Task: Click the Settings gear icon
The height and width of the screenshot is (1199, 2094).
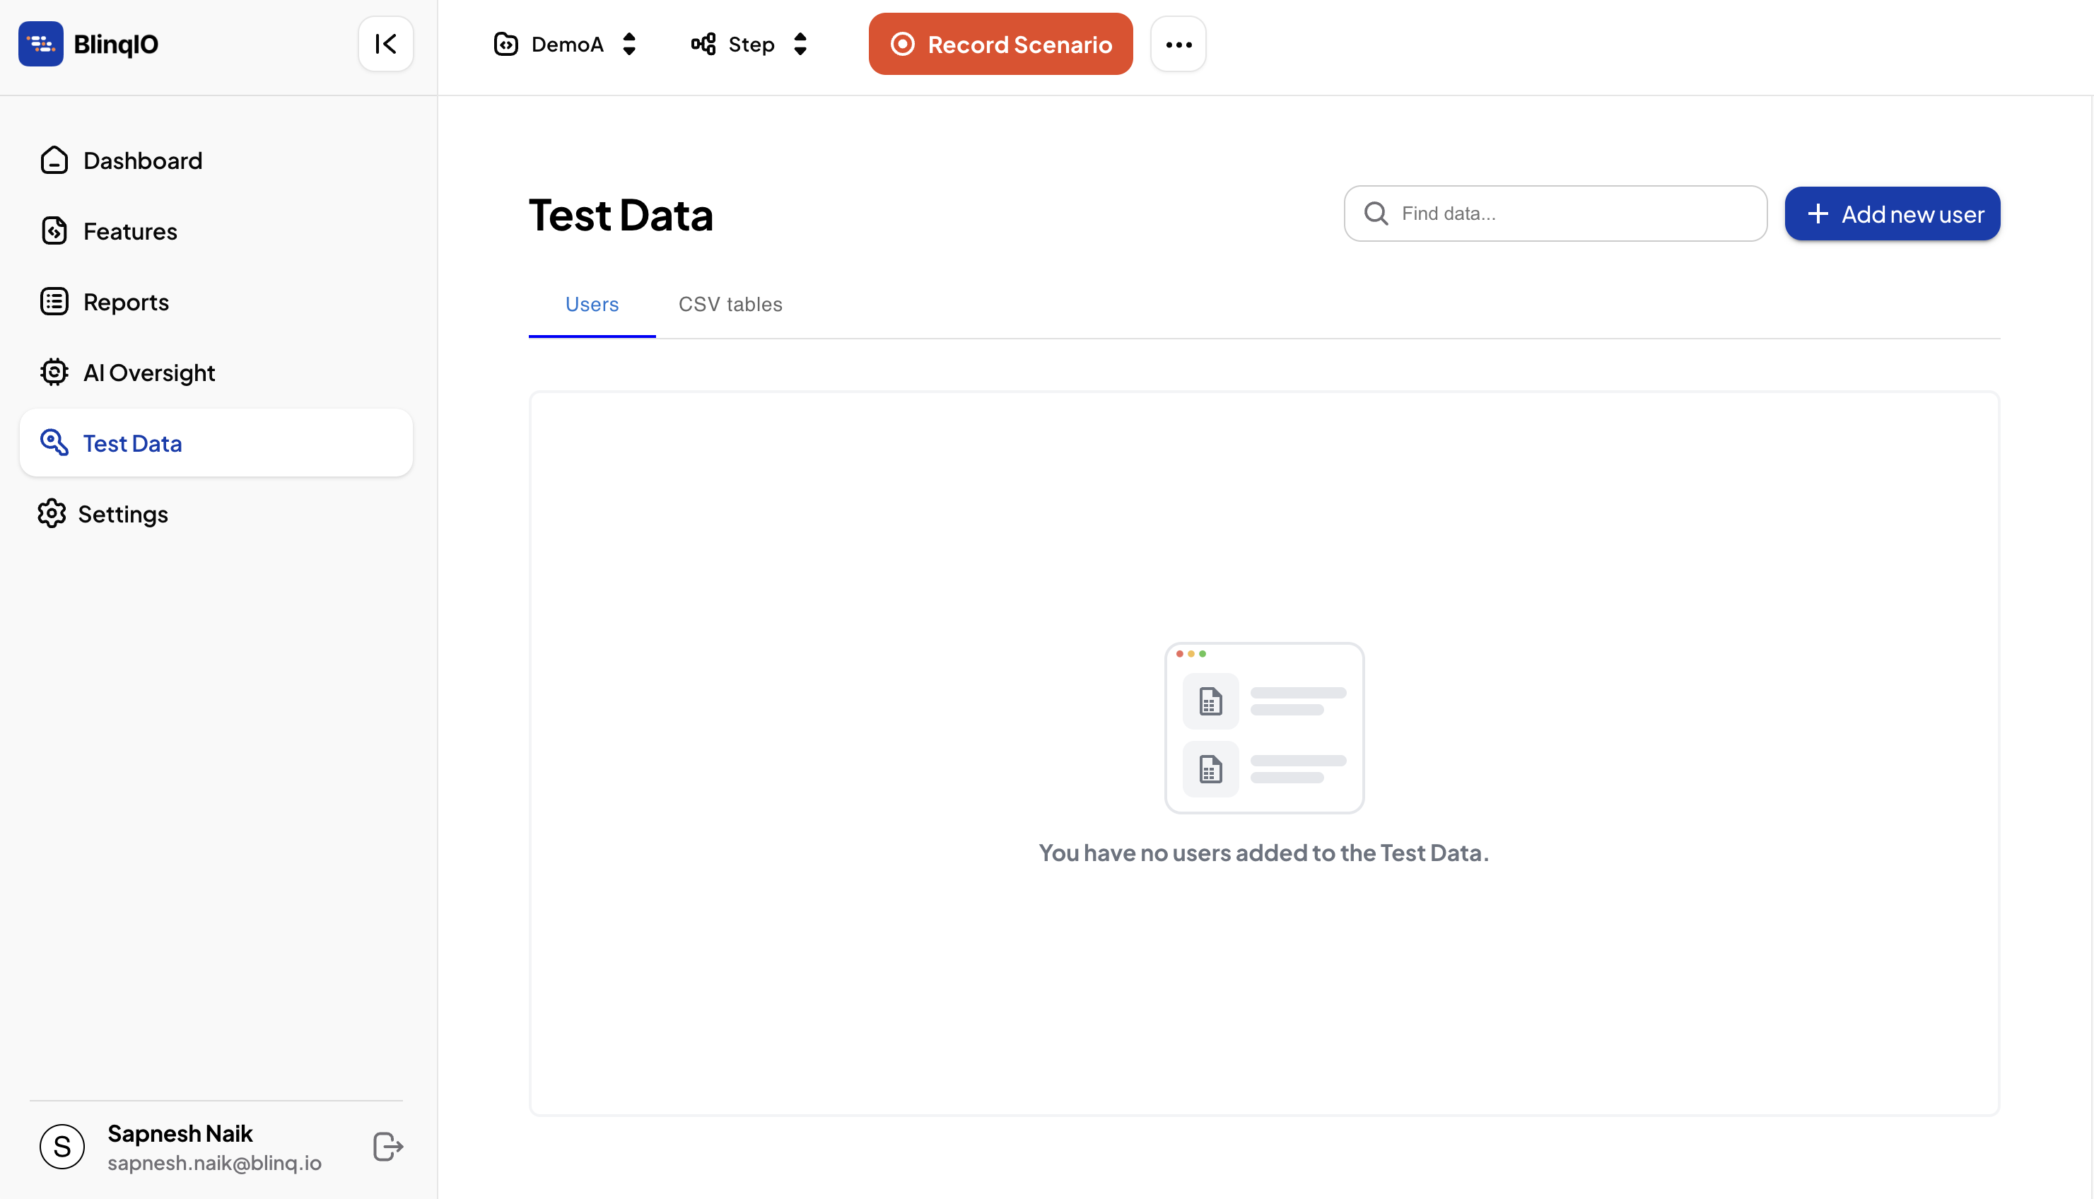Action: pyautogui.click(x=53, y=513)
